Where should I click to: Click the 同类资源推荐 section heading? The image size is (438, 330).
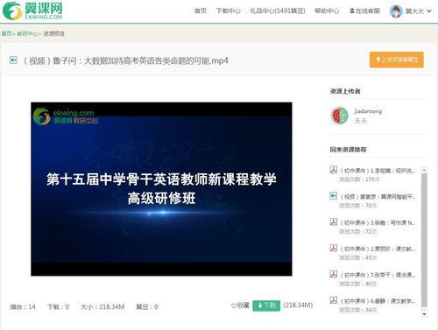[348, 150]
